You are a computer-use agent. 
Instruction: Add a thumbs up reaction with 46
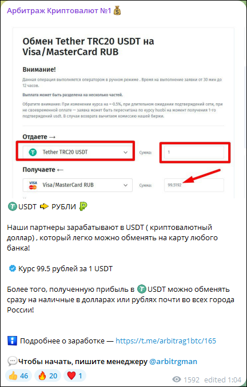[18, 376]
